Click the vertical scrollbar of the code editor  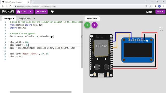click(82, 44)
